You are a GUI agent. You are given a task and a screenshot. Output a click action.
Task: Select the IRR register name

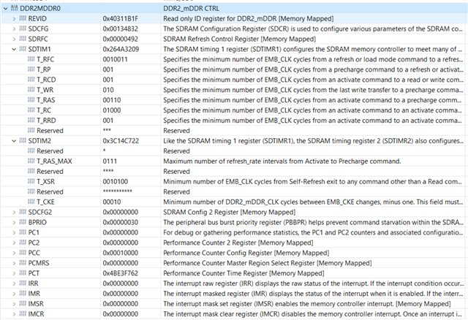click(33, 283)
